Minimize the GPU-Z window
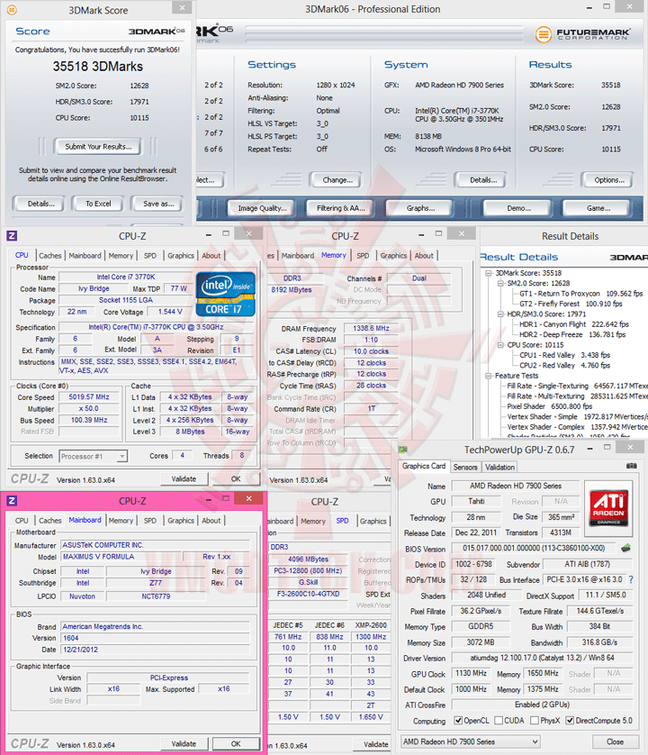648x755 pixels. [589, 449]
